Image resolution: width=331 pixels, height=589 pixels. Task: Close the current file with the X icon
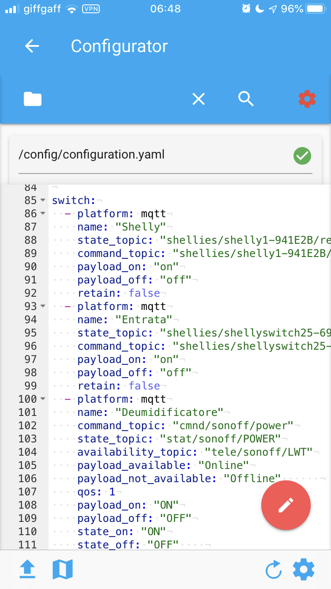[x=199, y=99]
